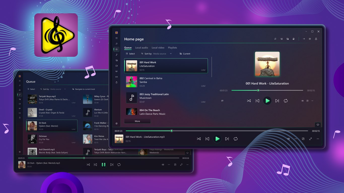Viewport: 344px width, 193px height.
Task: Open video library icon in Home page sidebar
Action: [117, 66]
